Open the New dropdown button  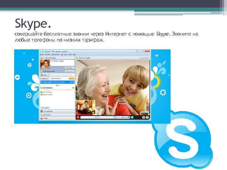pyautogui.click(x=44, y=75)
